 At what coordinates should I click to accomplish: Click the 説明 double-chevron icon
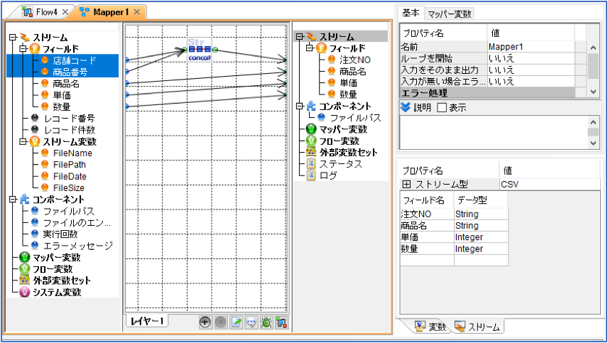pos(405,107)
